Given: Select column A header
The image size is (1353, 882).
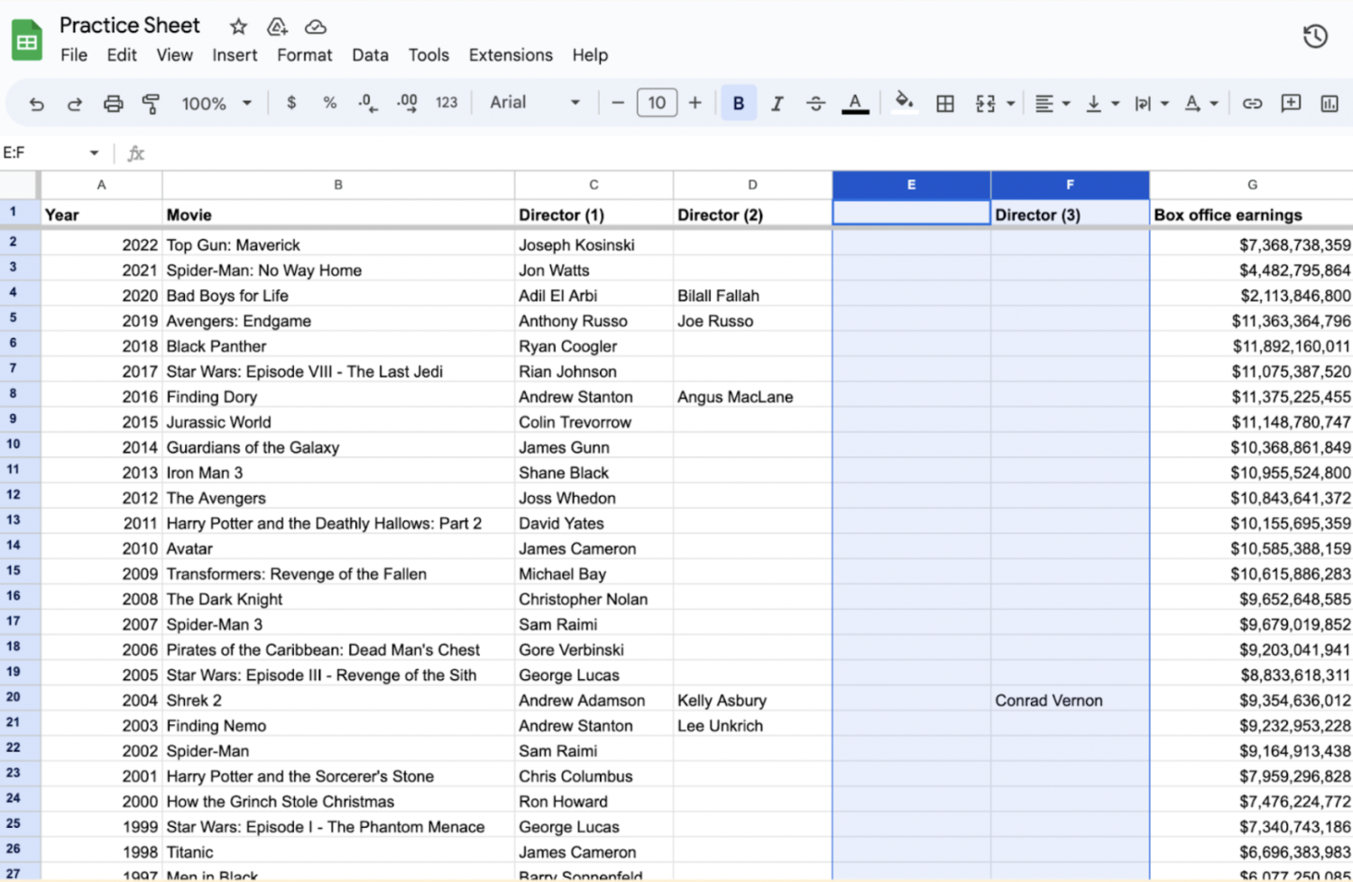Looking at the screenshot, I should [101, 185].
